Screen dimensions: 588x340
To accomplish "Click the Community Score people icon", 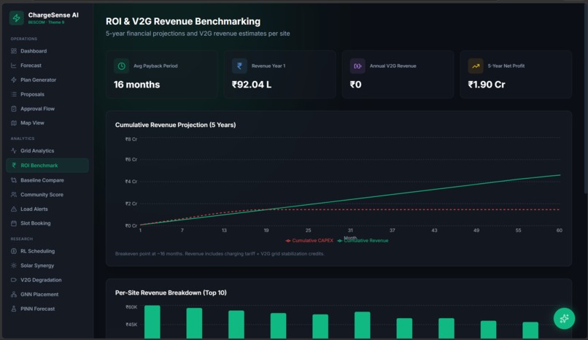I will (x=14, y=195).
